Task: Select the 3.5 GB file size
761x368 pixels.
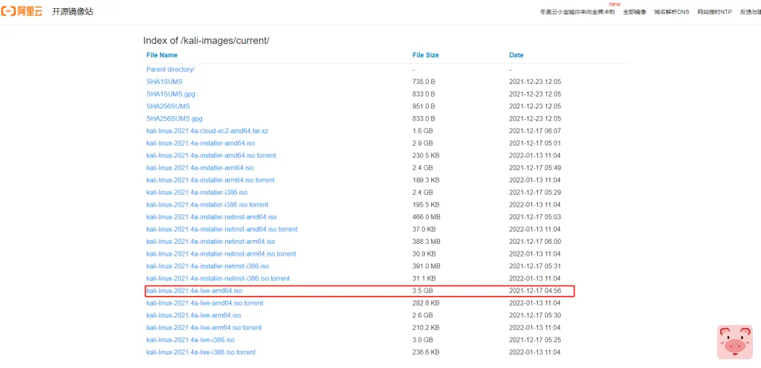Action: point(422,291)
